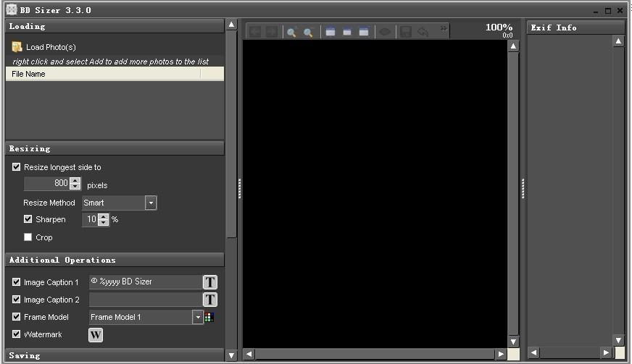Expand the Frame Model dropdown list
Image resolution: width=632 pixels, height=364 pixels.
point(198,317)
